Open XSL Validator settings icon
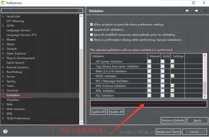The width and height of the screenshot is (209, 137). tap(172, 95)
